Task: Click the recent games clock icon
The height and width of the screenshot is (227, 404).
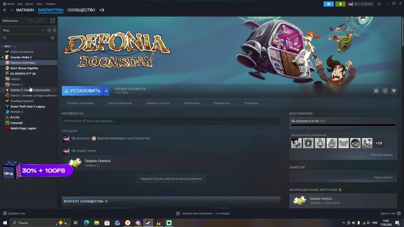Action: pyautogui.click(x=49, y=30)
